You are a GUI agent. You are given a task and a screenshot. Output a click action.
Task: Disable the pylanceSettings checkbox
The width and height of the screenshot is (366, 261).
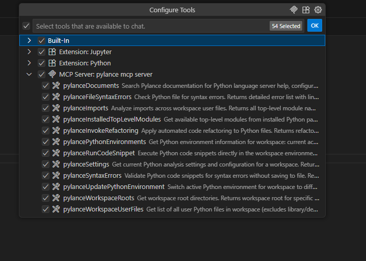45,164
